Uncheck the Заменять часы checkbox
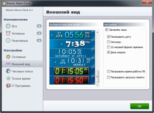The image size is (154, 113). (107, 30)
